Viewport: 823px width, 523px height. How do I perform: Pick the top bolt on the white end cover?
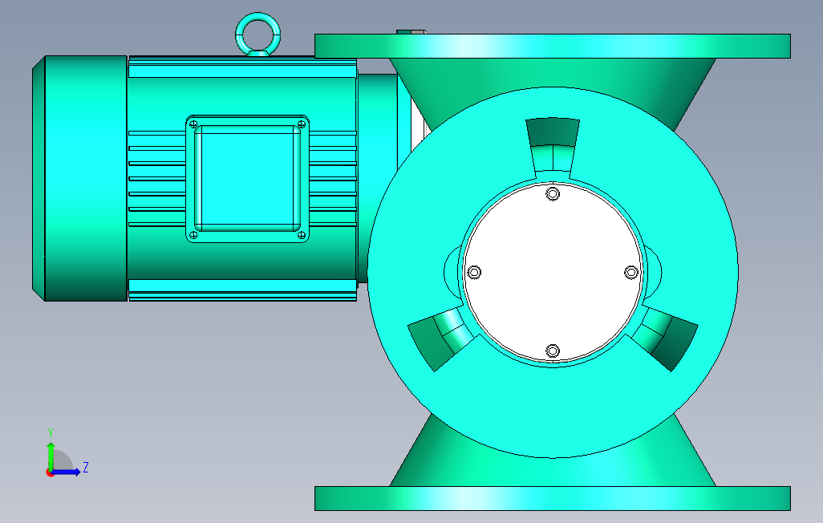[553, 194]
